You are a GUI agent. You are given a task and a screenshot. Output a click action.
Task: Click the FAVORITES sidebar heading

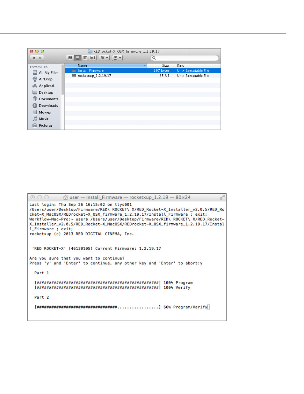coord(39,67)
